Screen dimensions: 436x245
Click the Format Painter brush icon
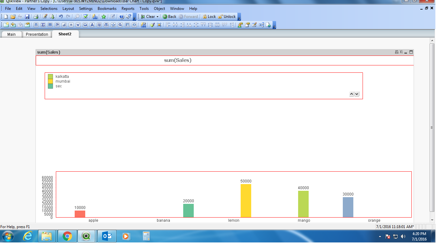(152, 25)
